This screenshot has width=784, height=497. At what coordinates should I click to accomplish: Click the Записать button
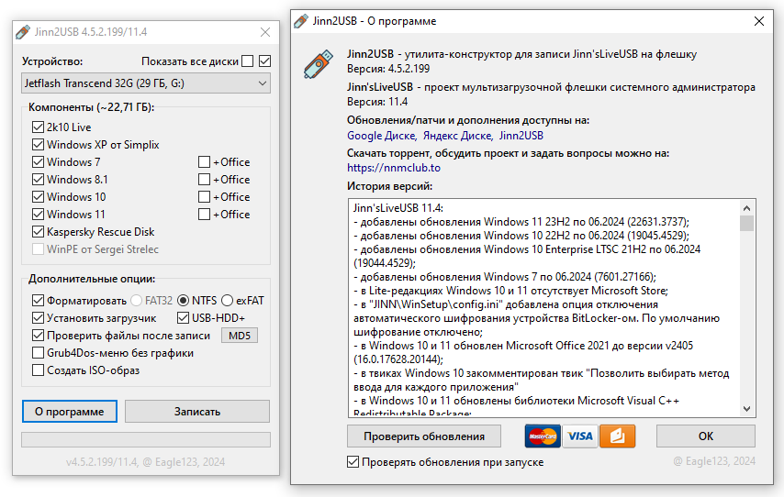click(197, 412)
